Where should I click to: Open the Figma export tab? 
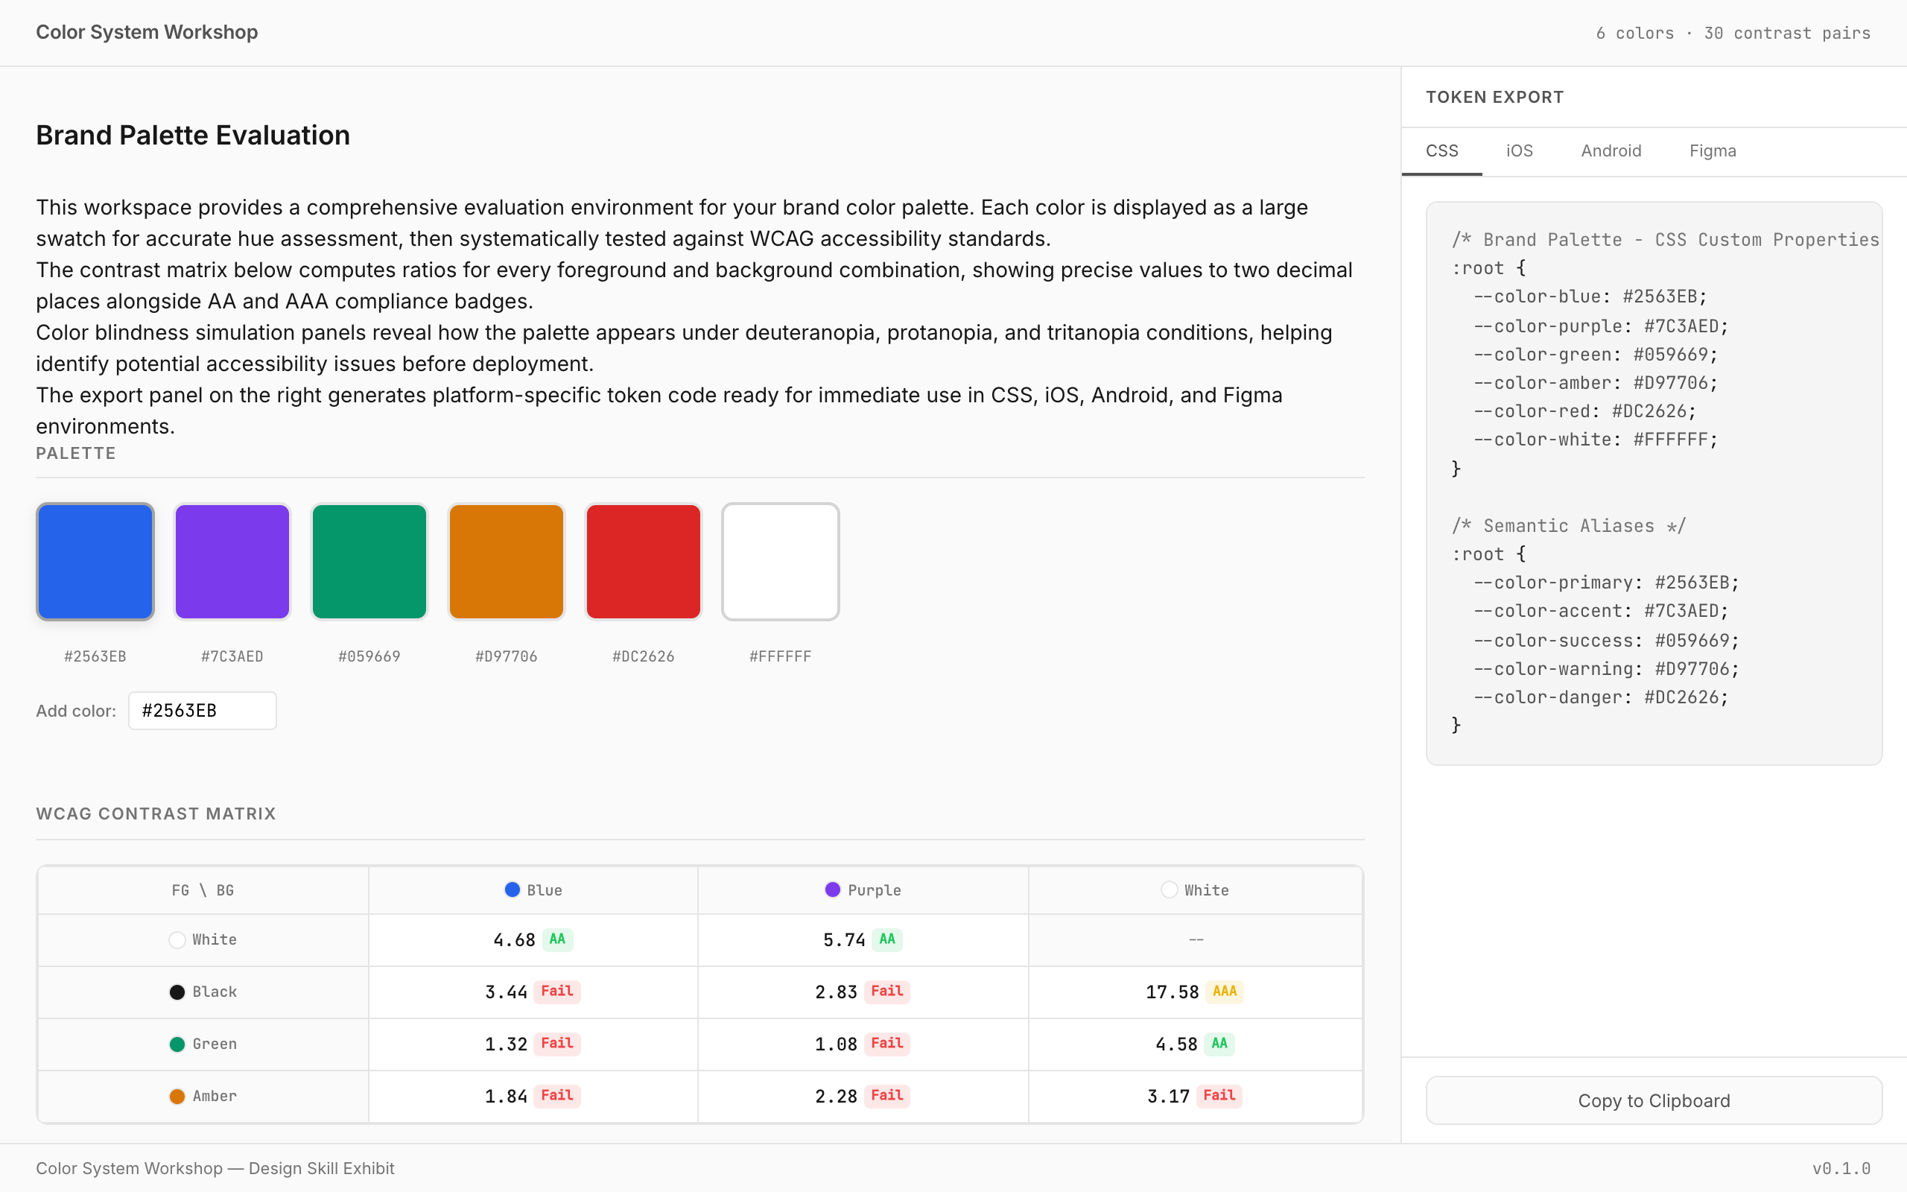(x=1713, y=150)
